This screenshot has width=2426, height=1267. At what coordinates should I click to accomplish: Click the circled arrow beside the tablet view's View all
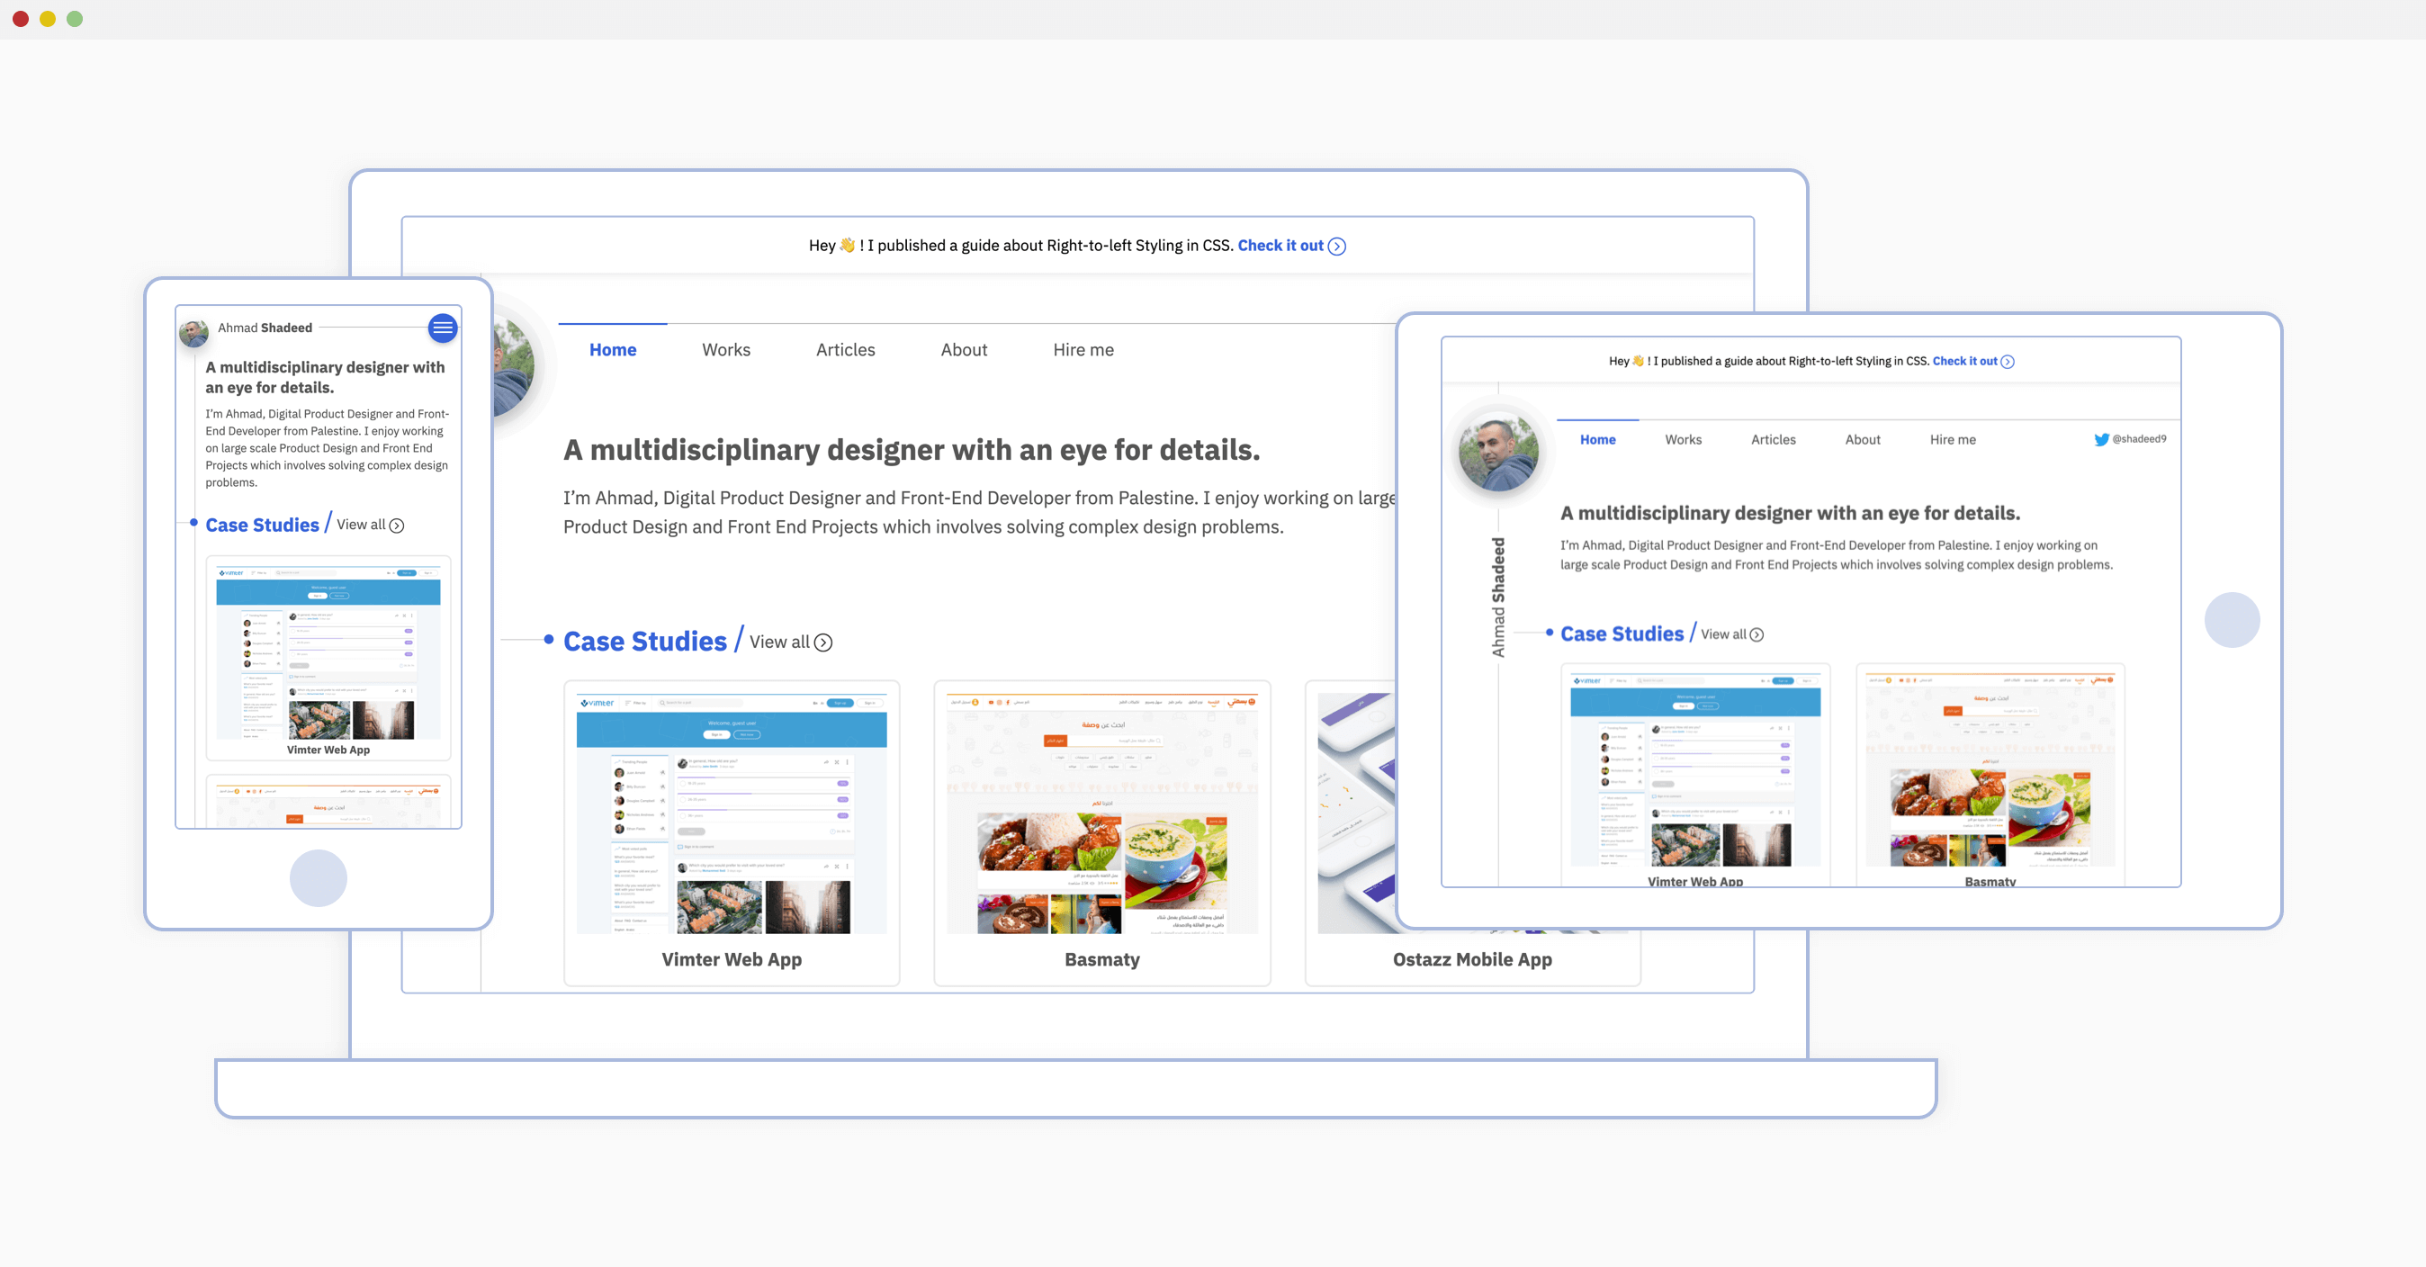pyautogui.click(x=1757, y=635)
